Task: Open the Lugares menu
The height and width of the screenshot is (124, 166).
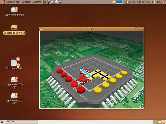Action: (26, 2)
